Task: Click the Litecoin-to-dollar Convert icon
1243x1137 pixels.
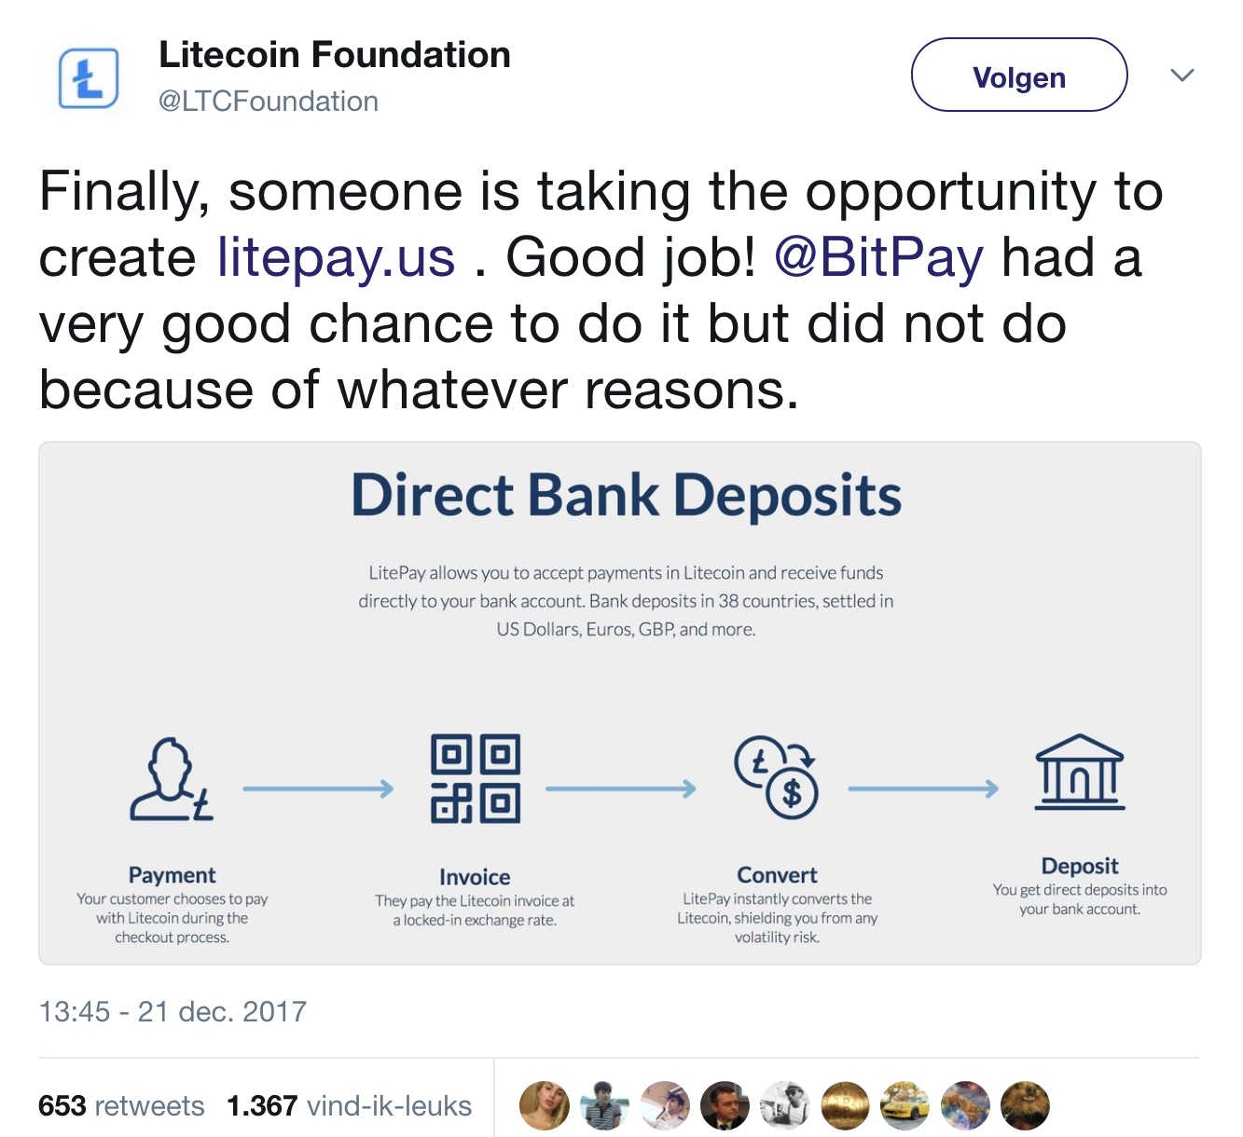Action: tap(776, 777)
